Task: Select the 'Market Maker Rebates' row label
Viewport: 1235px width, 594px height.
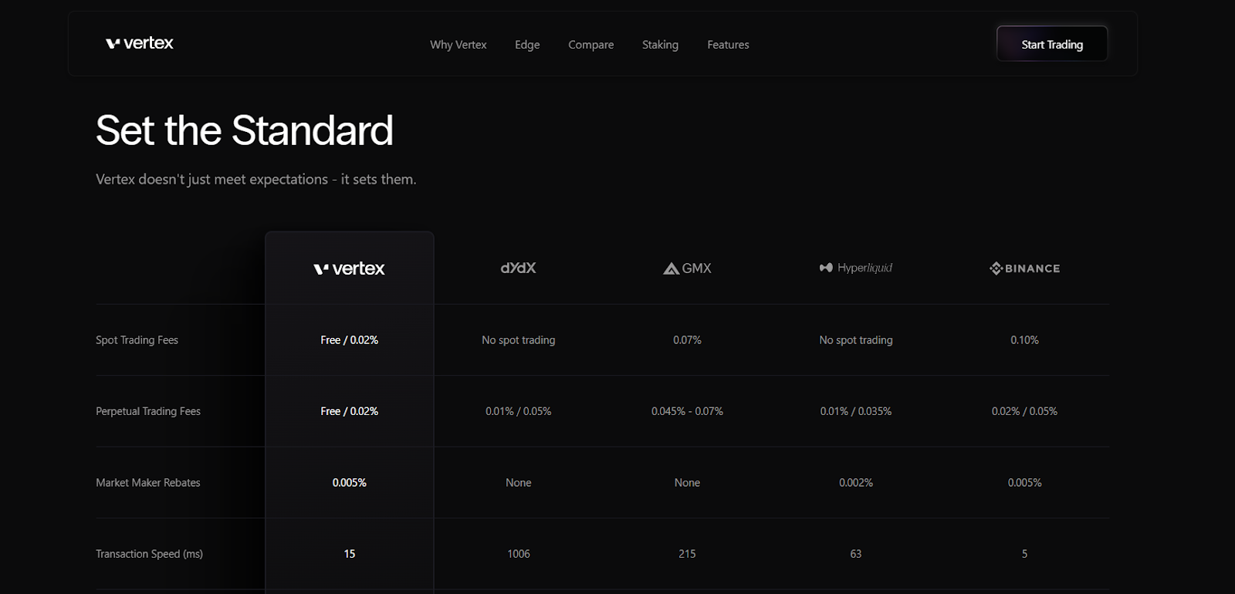Action: pyautogui.click(x=148, y=483)
